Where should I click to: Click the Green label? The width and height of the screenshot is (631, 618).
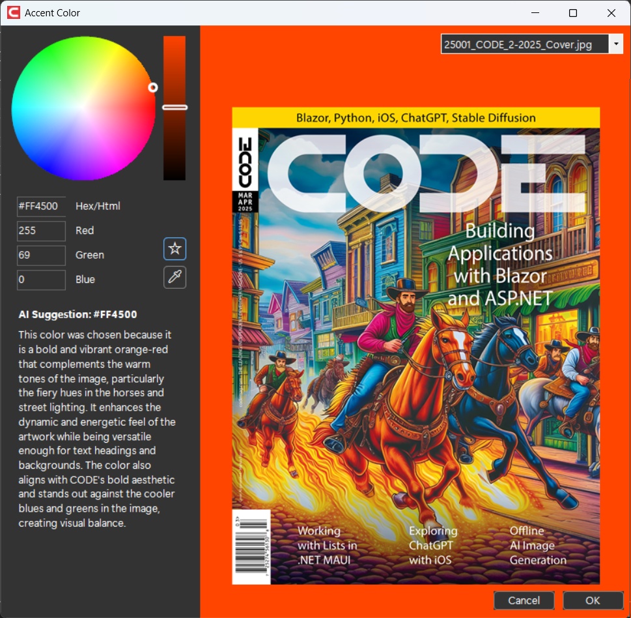click(x=90, y=255)
